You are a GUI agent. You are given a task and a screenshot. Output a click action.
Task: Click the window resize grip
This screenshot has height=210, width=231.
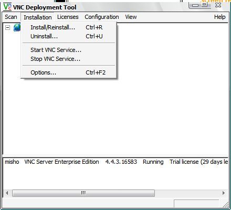point(226,204)
